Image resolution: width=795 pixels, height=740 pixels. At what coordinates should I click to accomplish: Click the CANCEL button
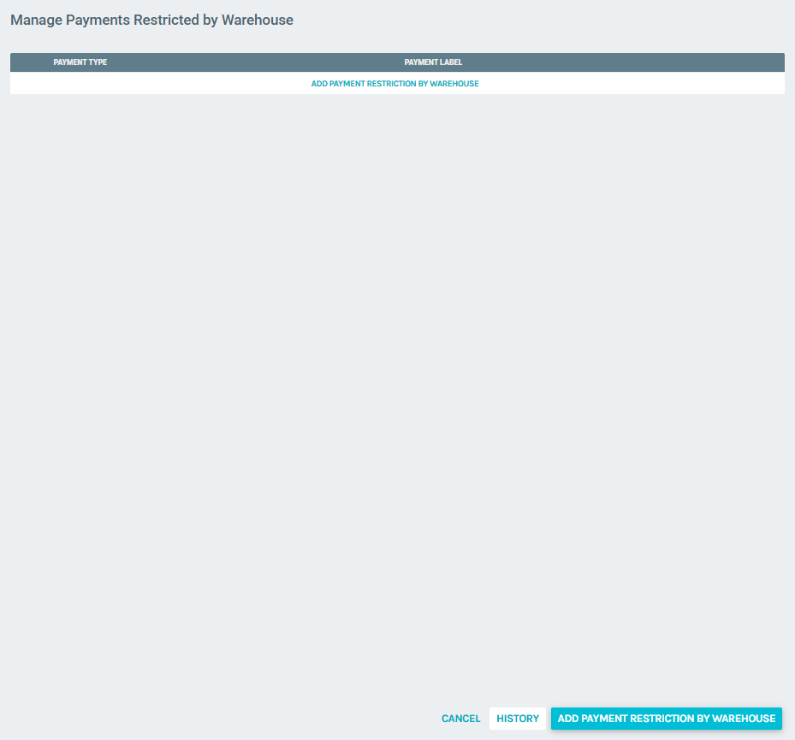point(460,719)
